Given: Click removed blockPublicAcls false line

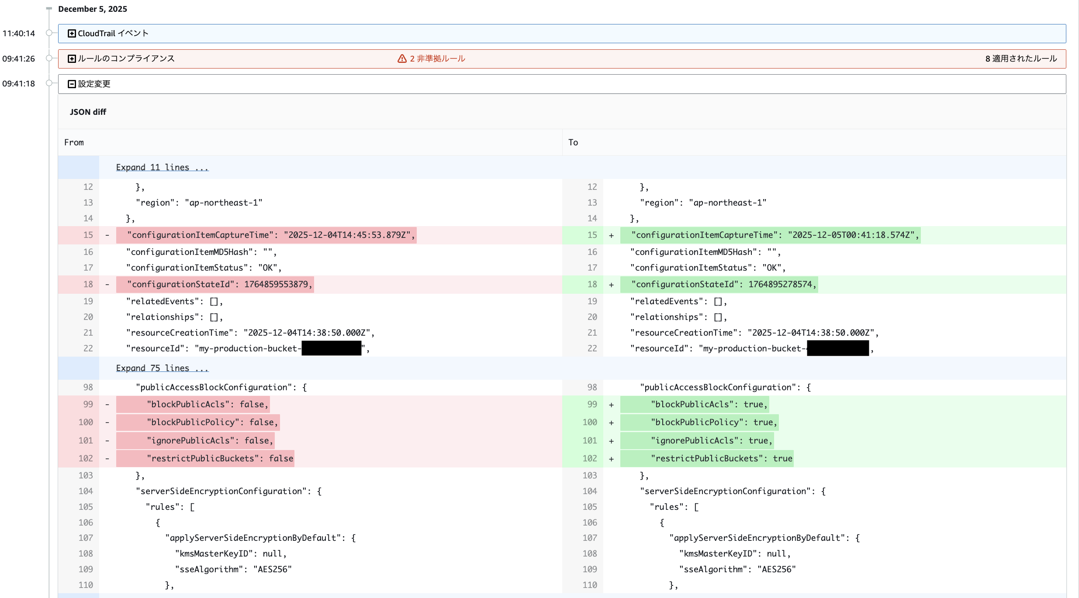Looking at the screenshot, I should (207, 404).
